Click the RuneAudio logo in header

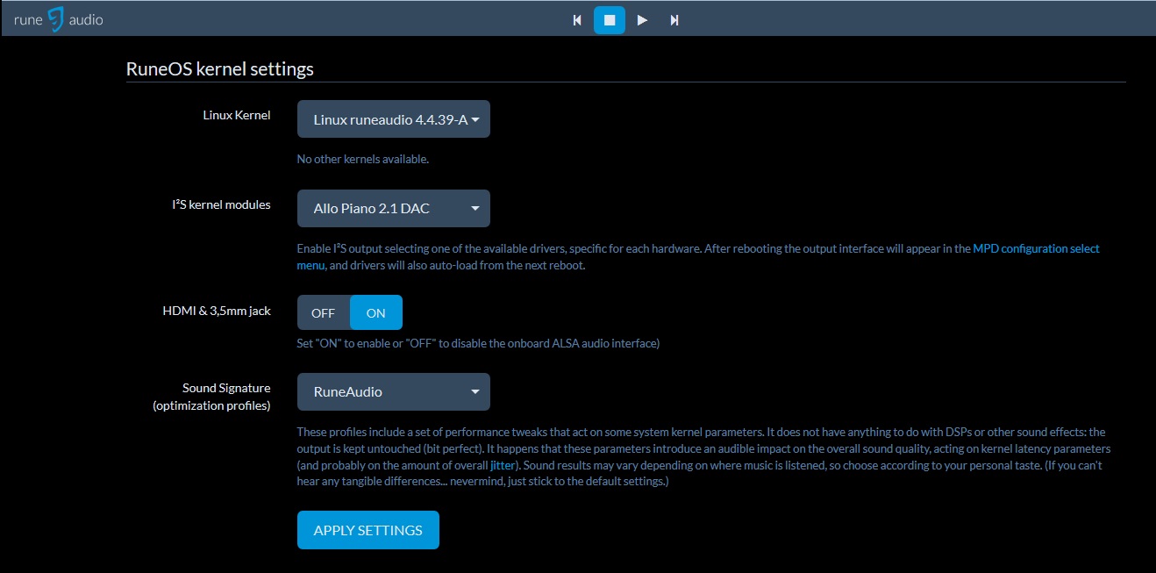coord(59,18)
